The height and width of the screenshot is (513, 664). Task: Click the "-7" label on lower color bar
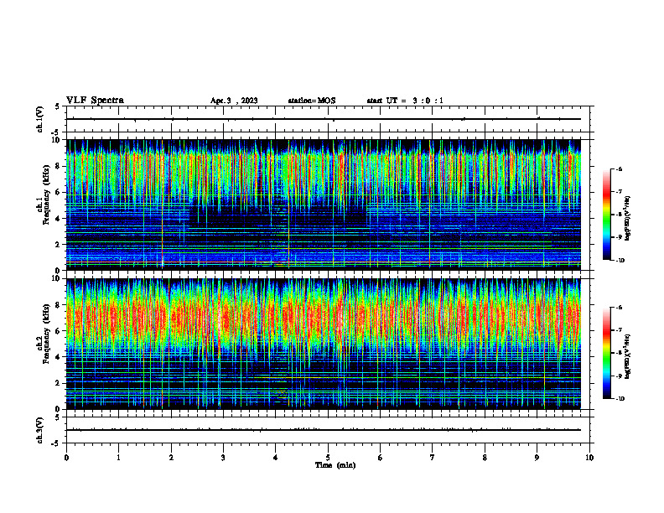[620, 330]
